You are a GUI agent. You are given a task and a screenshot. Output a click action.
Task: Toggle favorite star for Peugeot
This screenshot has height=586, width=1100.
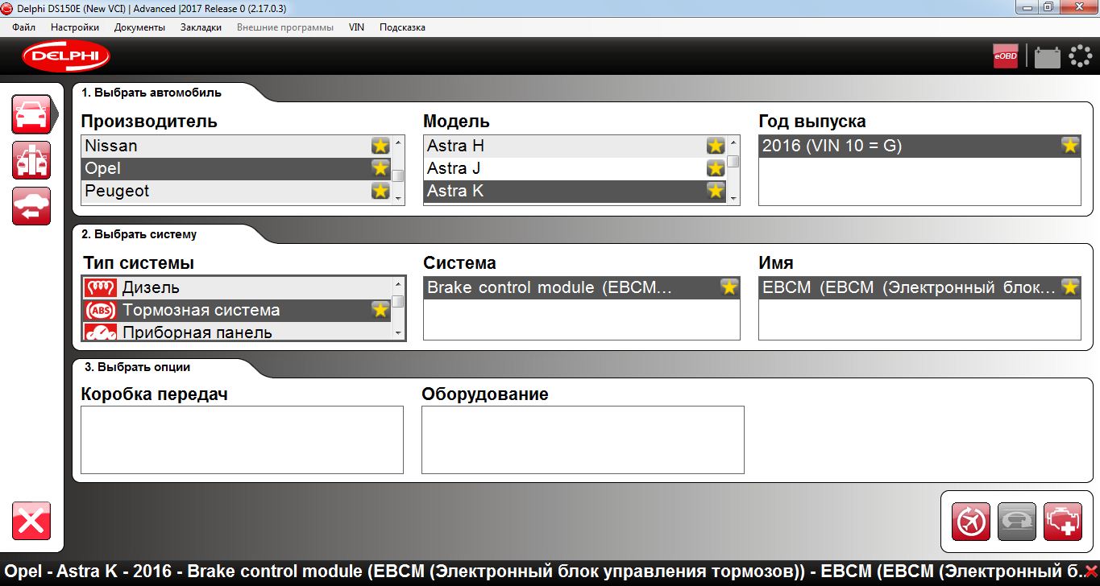(380, 191)
